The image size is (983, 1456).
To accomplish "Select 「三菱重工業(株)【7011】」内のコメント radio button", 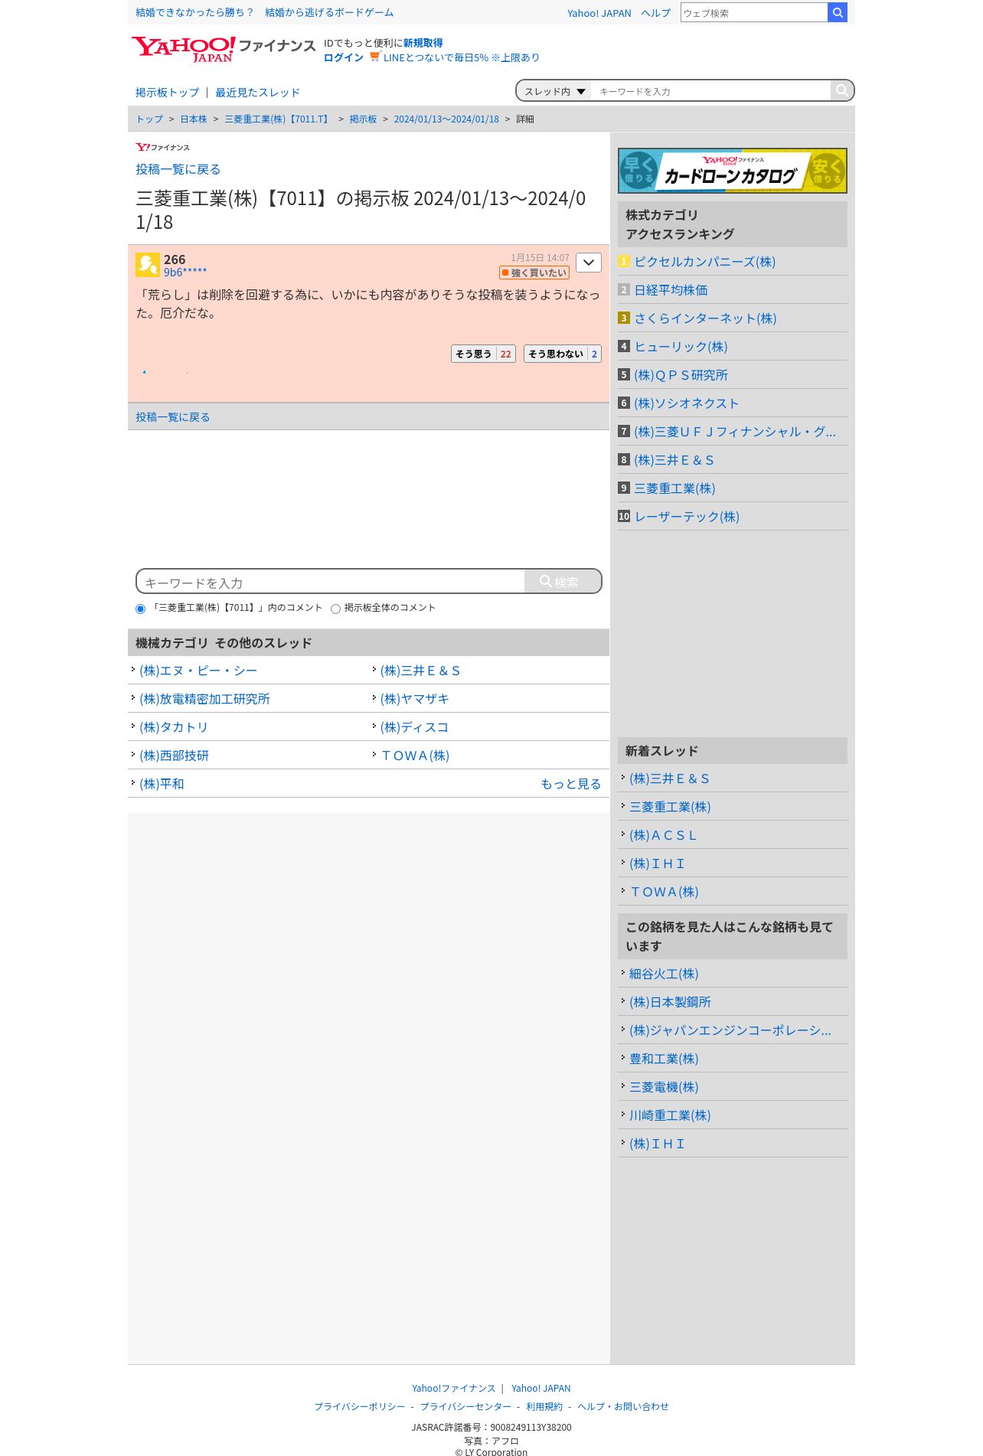I will tap(140, 609).
